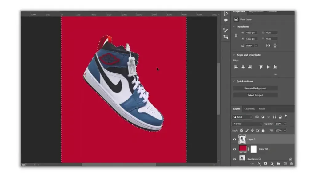Click the delete layer trash icon
This screenshot has width=315, height=177.
291,164
